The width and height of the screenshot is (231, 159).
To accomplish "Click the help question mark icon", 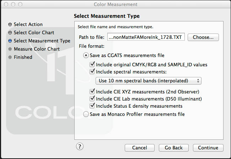I will pyautogui.click(x=80, y=146).
